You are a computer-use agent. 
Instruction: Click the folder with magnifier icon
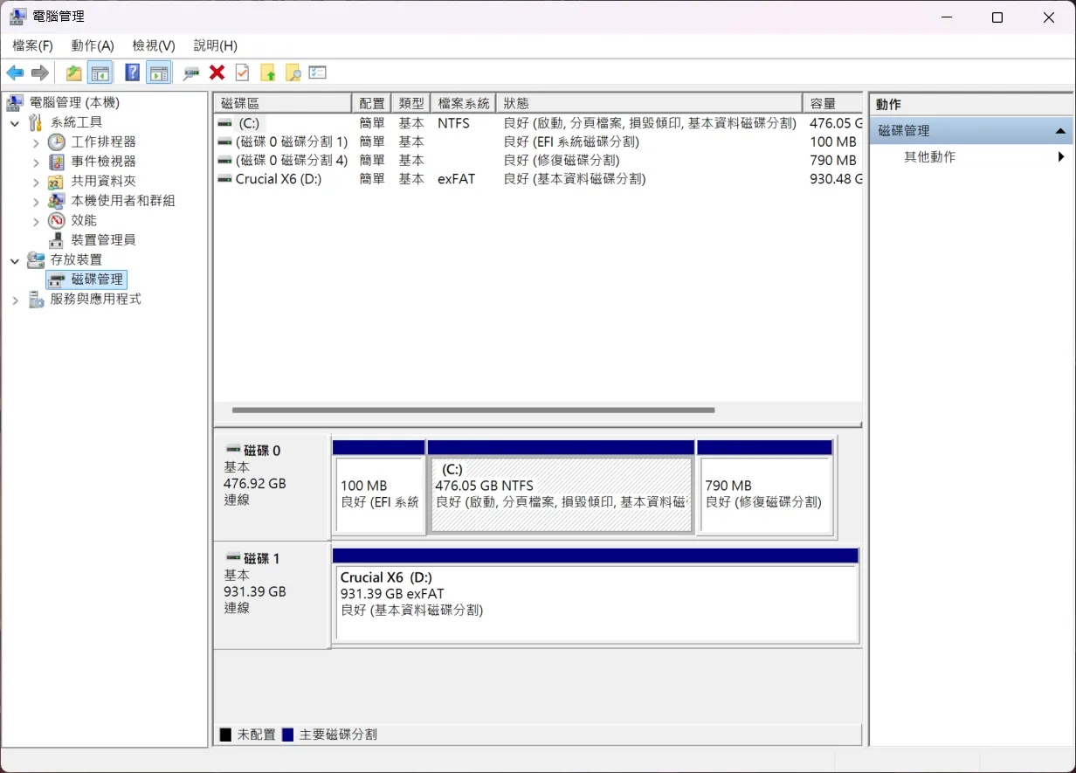point(293,72)
